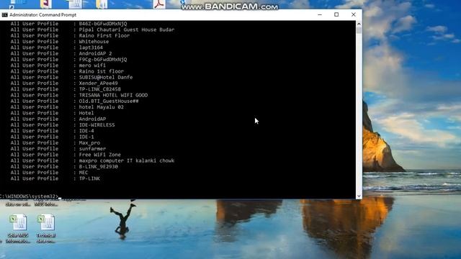The width and height of the screenshot is (461, 259).
Task: Click profile 'Raino 1st floor'
Action: pyautogui.click(x=101, y=71)
